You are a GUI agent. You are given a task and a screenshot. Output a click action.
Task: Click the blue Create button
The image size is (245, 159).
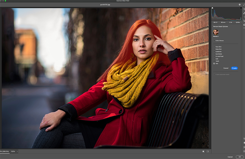[x=234, y=68]
